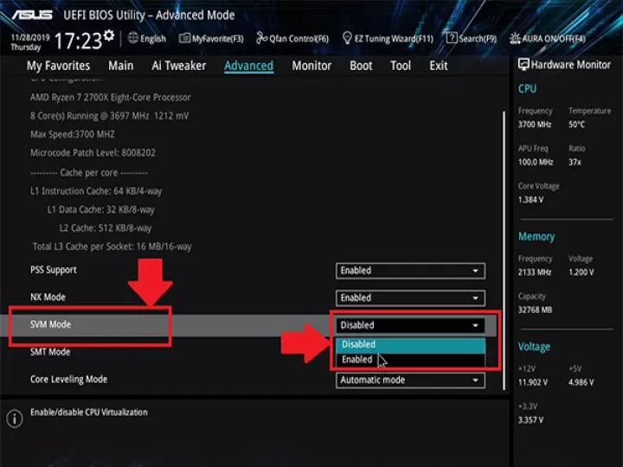The width and height of the screenshot is (623, 467).
Task: Expand the PSS Support dropdown
Action: [x=410, y=271]
